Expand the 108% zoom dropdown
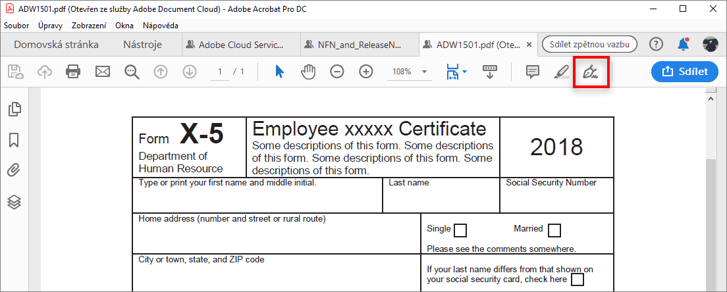The image size is (727, 292). [424, 72]
